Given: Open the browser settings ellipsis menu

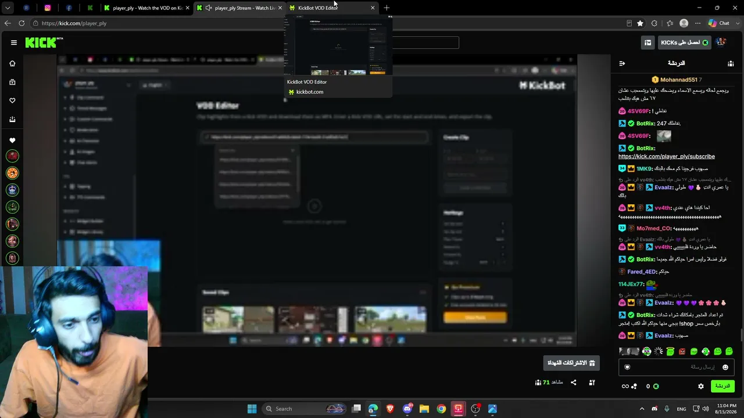Looking at the screenshot, I should (x=697, y=23).
